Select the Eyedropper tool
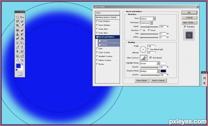208x126 pixels. click(x=22, y=25)
